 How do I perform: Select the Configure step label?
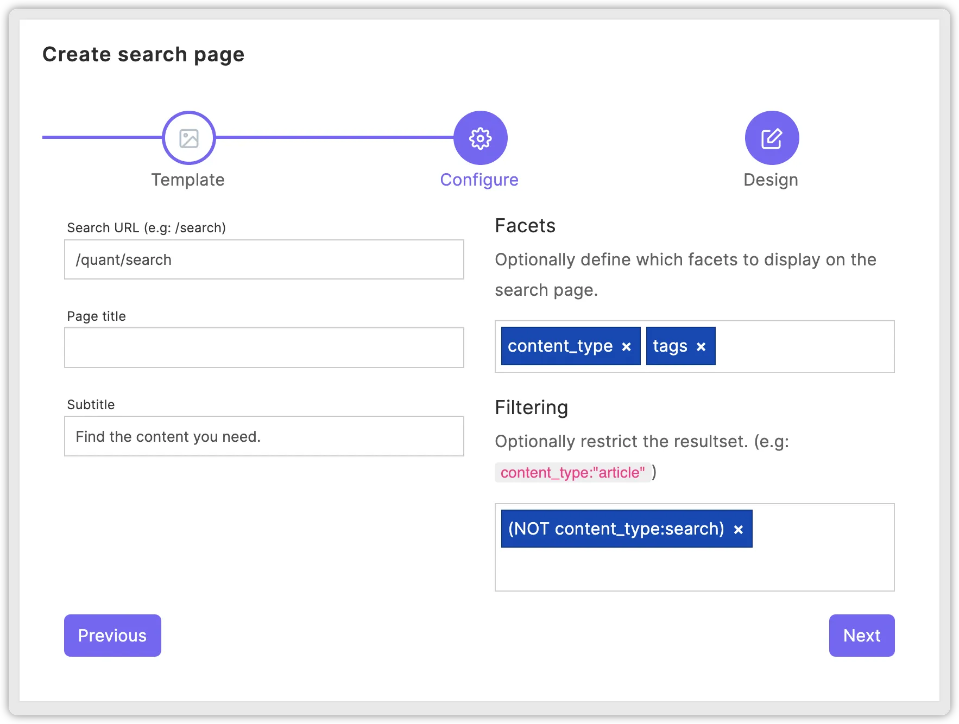(x=479, y=180)
